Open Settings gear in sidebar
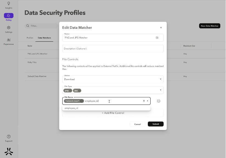 (x=9, y=27)
